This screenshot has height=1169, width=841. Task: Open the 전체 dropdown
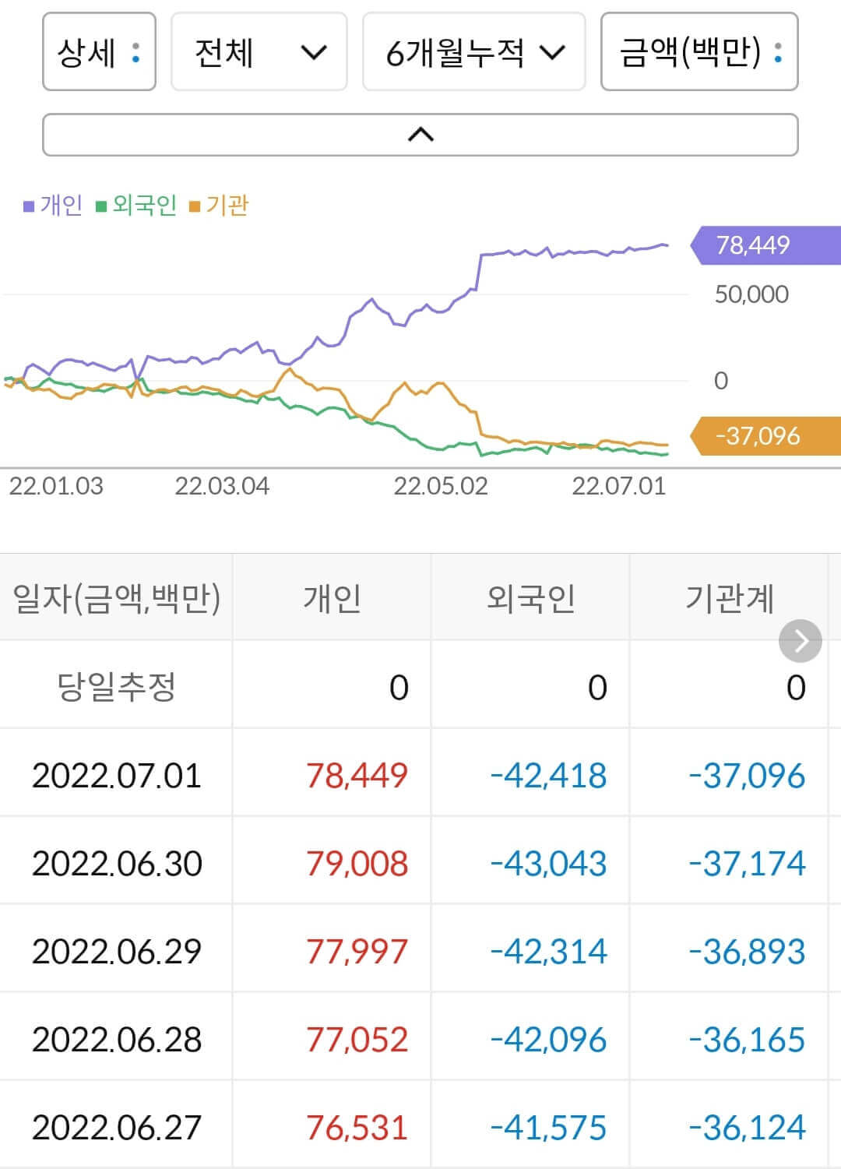coord(259,52)
